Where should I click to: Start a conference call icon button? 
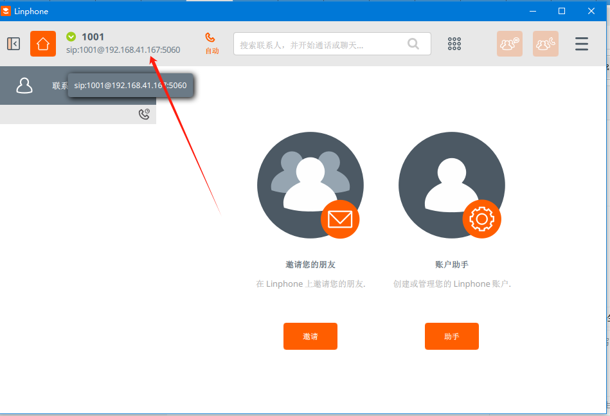point(546,44)
